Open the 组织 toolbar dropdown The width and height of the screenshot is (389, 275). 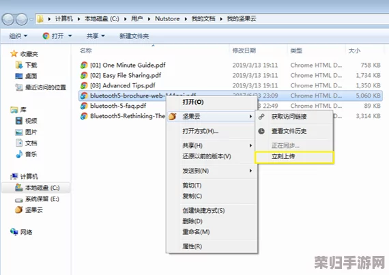[x=18, y=36]
